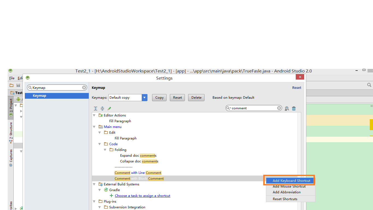
Task: Click the trash can clear filter icon
Action: pos(294,109)
